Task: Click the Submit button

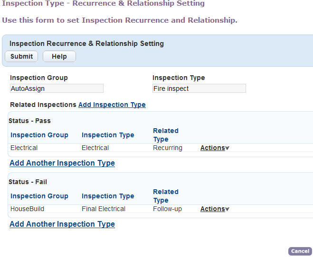Action: point(21,56)
